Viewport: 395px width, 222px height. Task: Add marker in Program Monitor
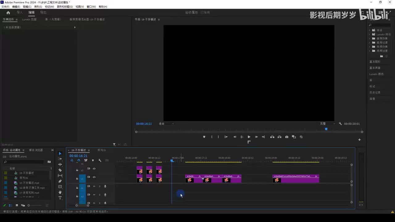(204, 137)
